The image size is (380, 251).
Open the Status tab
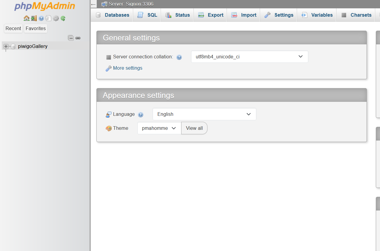point(178,15)
